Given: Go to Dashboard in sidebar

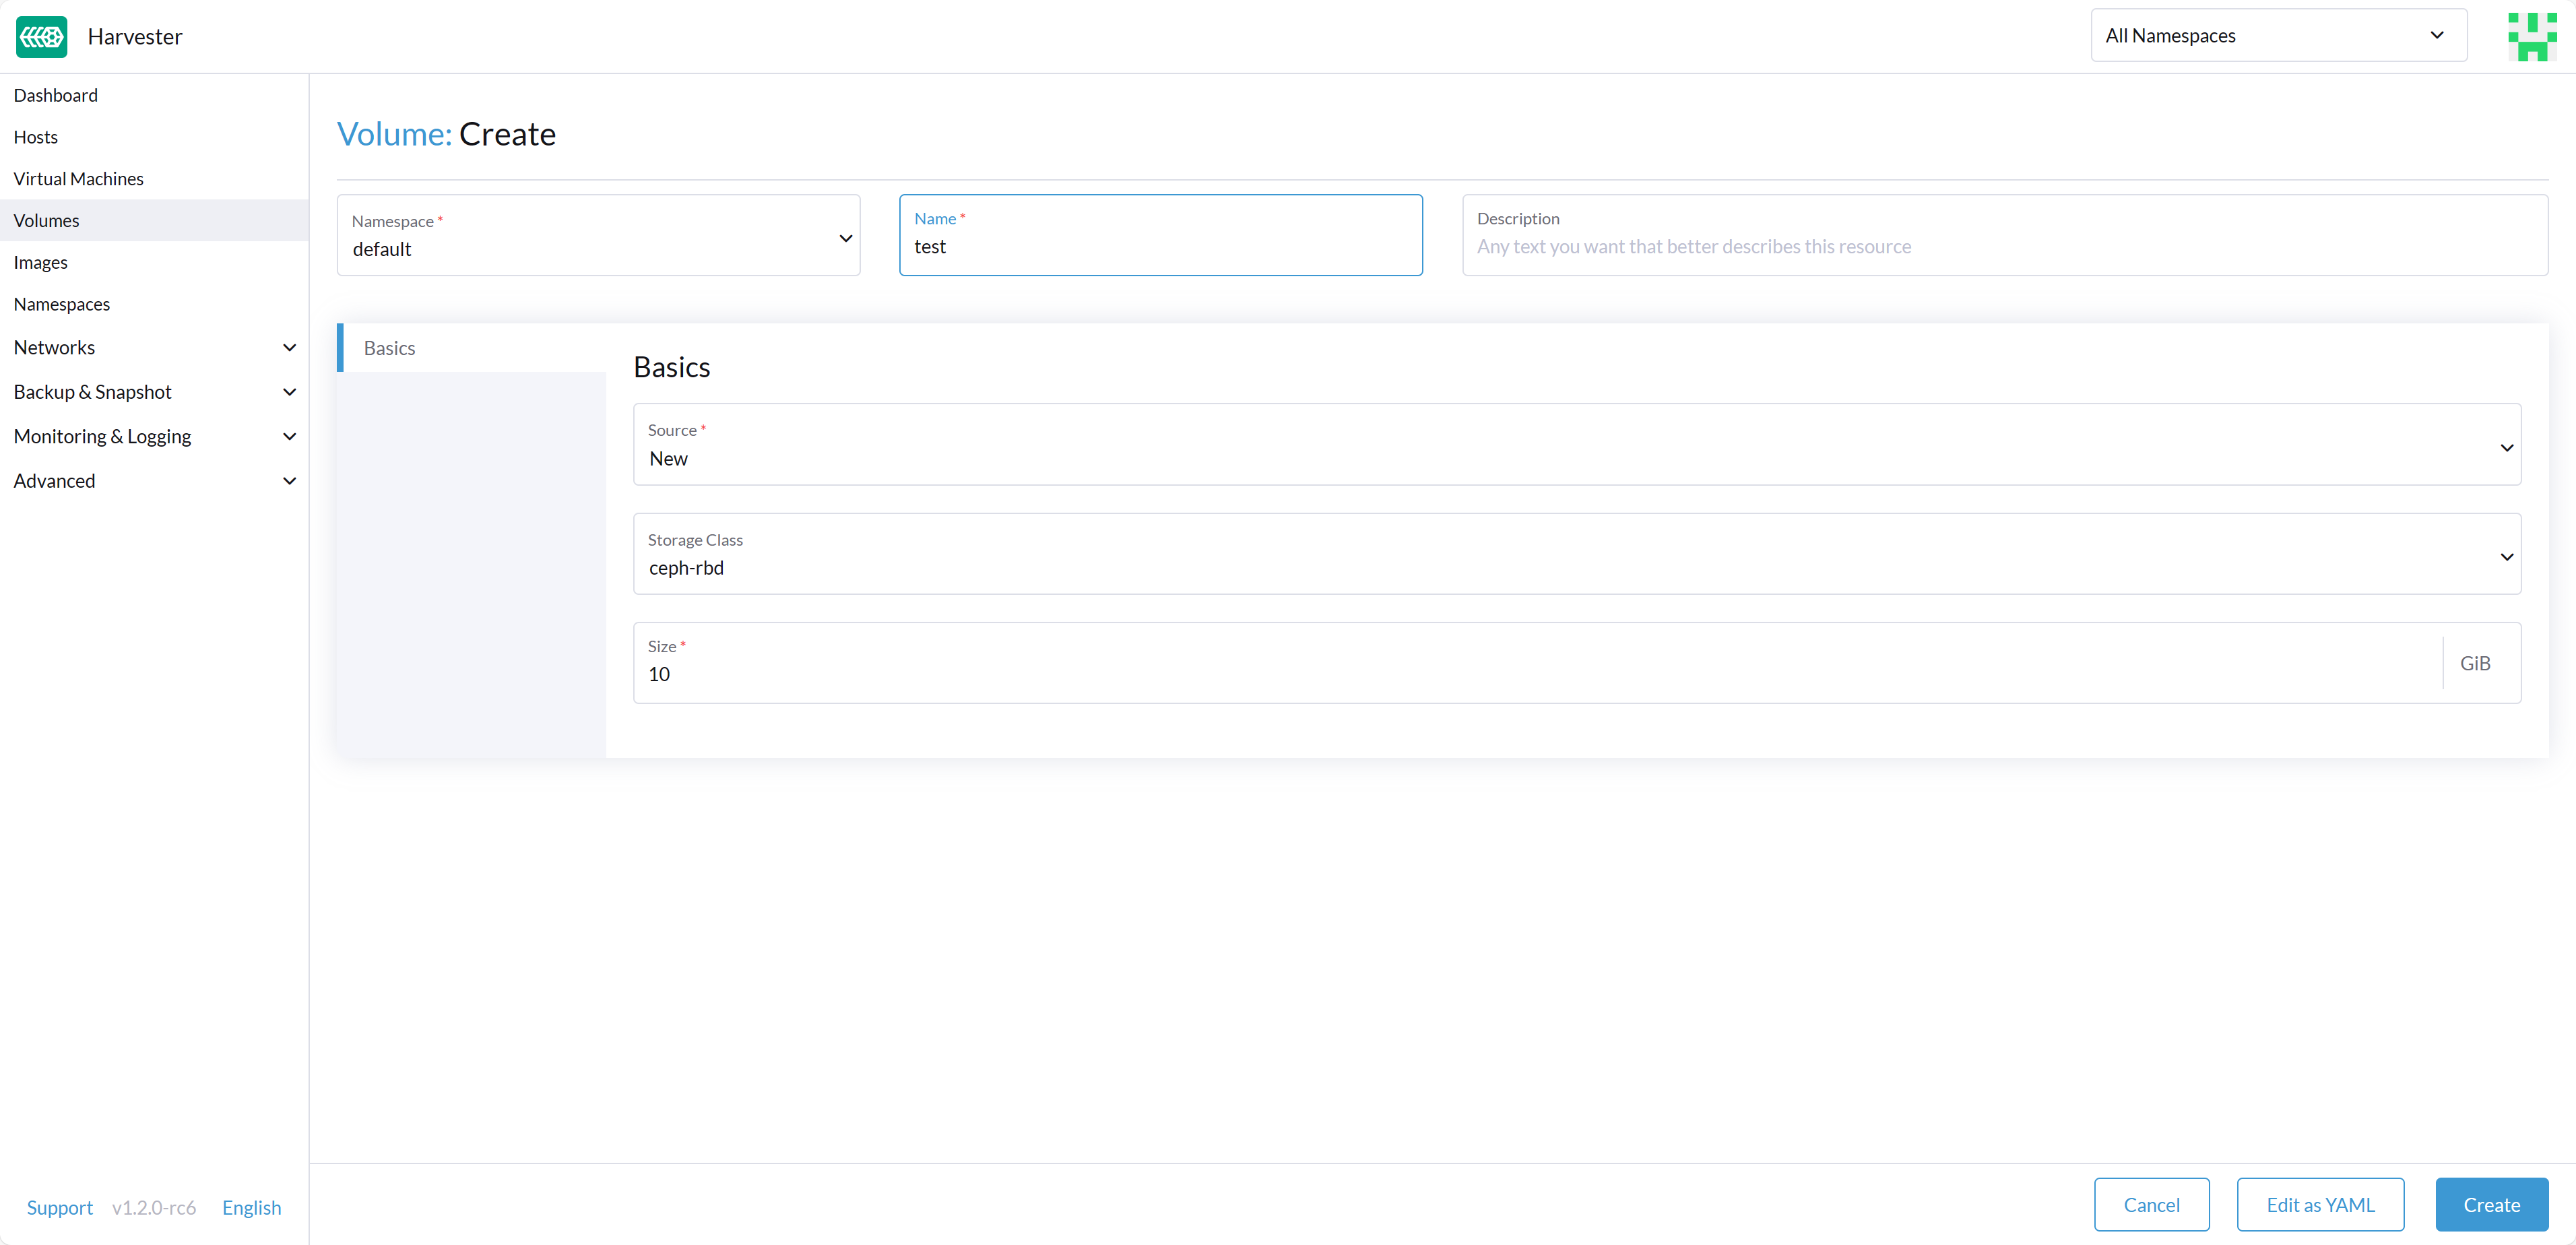Looking at the screenshot, I should pos(56,95).
